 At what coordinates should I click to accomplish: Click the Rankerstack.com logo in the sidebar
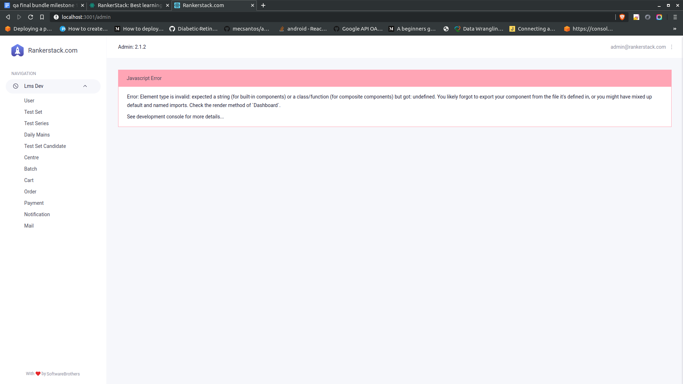(x=44, y=50)
